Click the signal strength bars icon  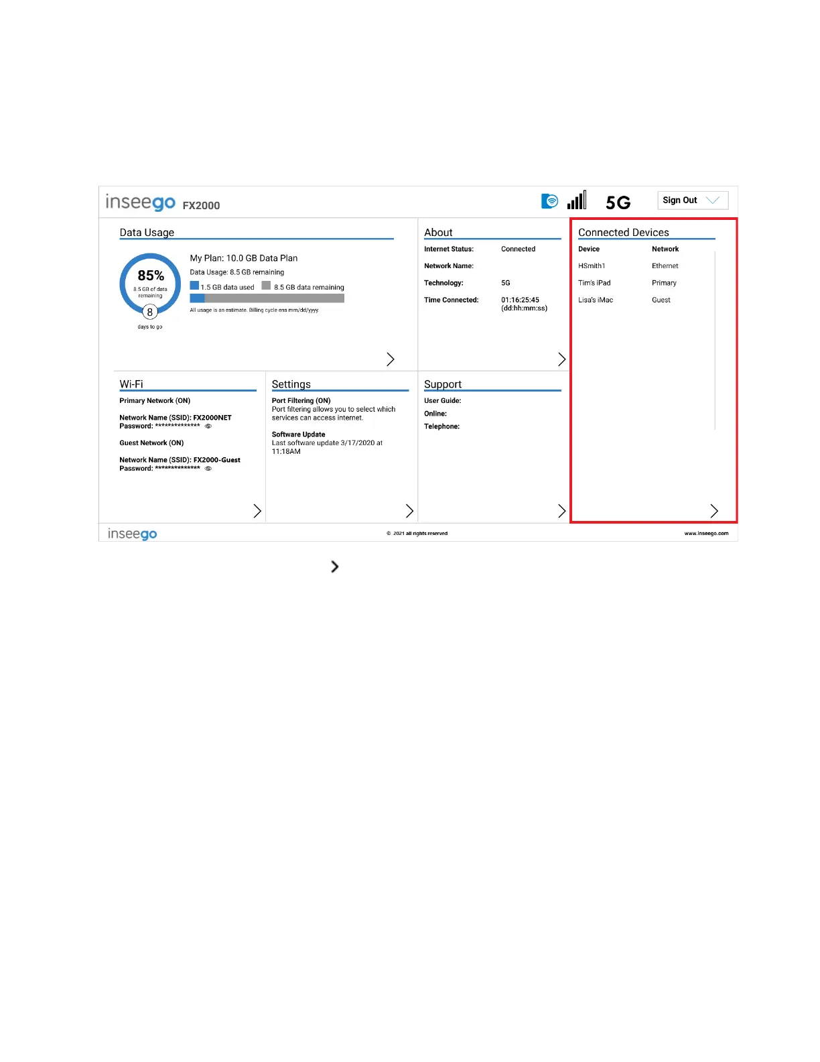tap(577, 200)
